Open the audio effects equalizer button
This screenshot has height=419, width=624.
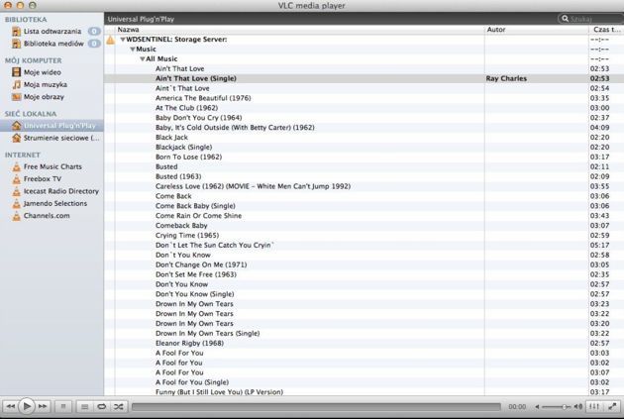(x=593, y=406)
